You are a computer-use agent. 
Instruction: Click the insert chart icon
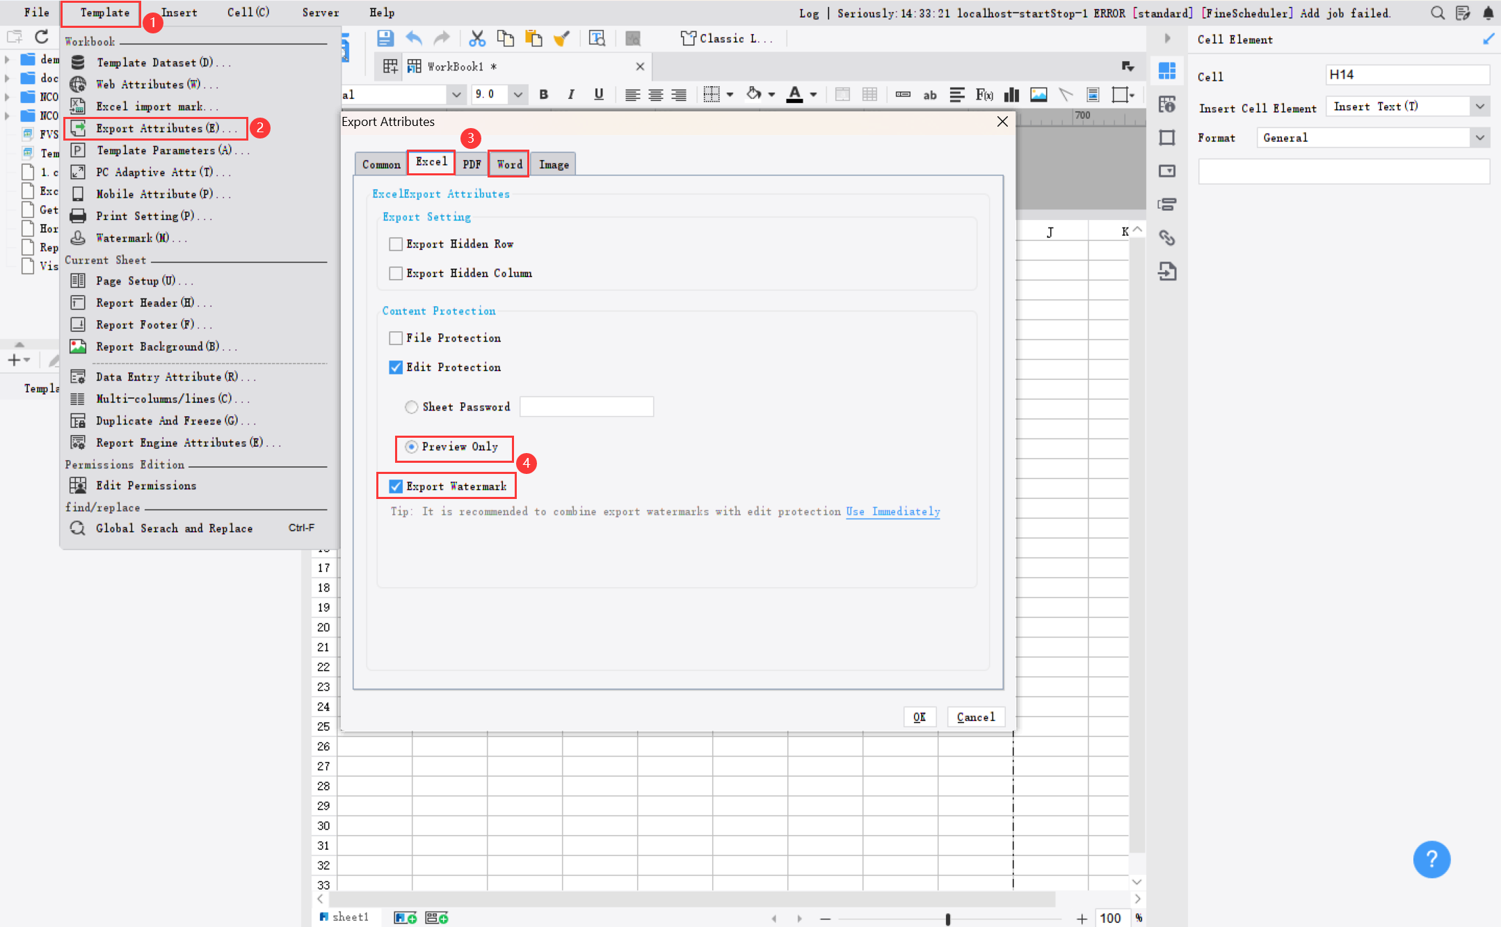click(x=1011, y=95)
